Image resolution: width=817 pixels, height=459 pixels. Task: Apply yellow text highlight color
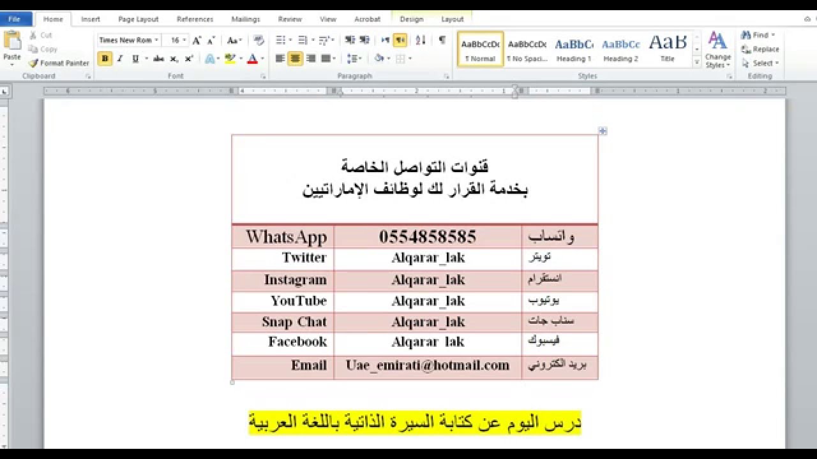(x=230, y=59)
